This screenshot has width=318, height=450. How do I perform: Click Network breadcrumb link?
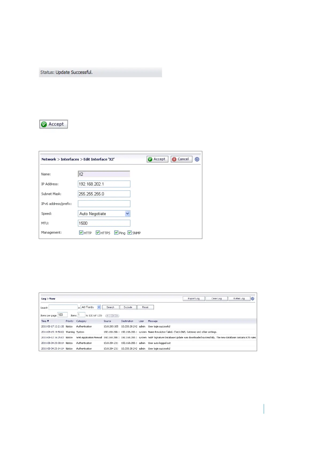49,159
